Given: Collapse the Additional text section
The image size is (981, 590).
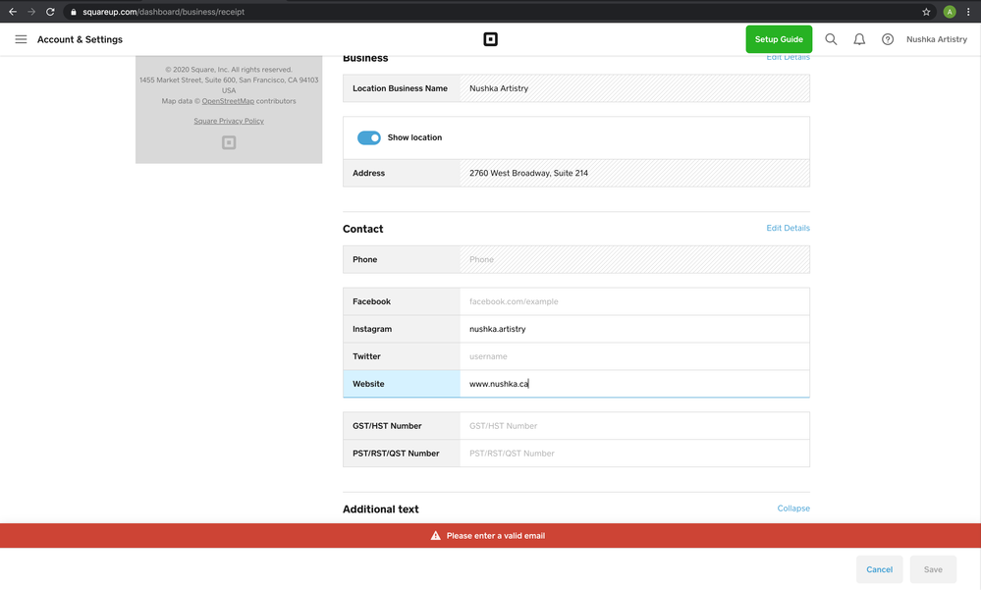Looking at the screenshot, I should [792, 509].
